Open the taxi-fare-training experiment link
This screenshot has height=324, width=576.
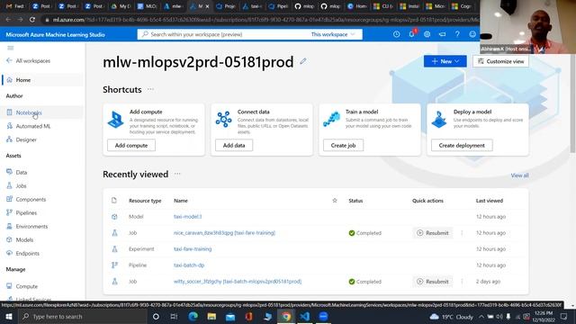[193, 249]
